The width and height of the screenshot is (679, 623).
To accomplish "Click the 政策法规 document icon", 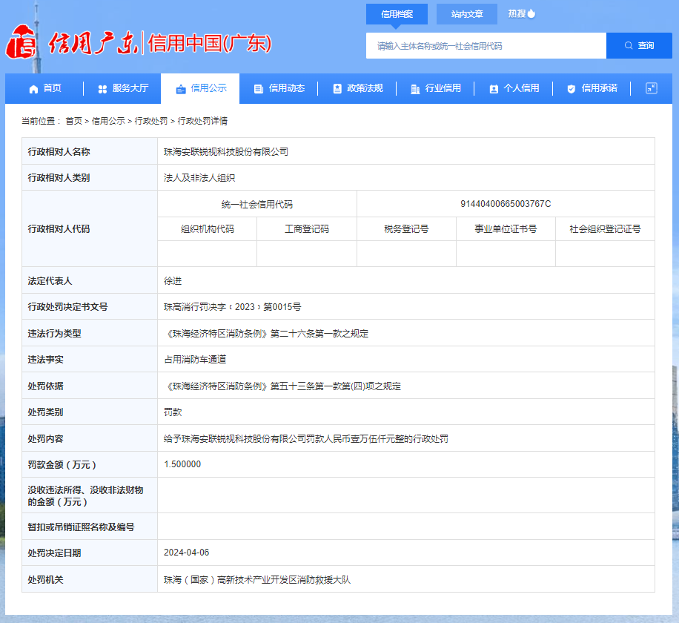I will coord(337,89).
